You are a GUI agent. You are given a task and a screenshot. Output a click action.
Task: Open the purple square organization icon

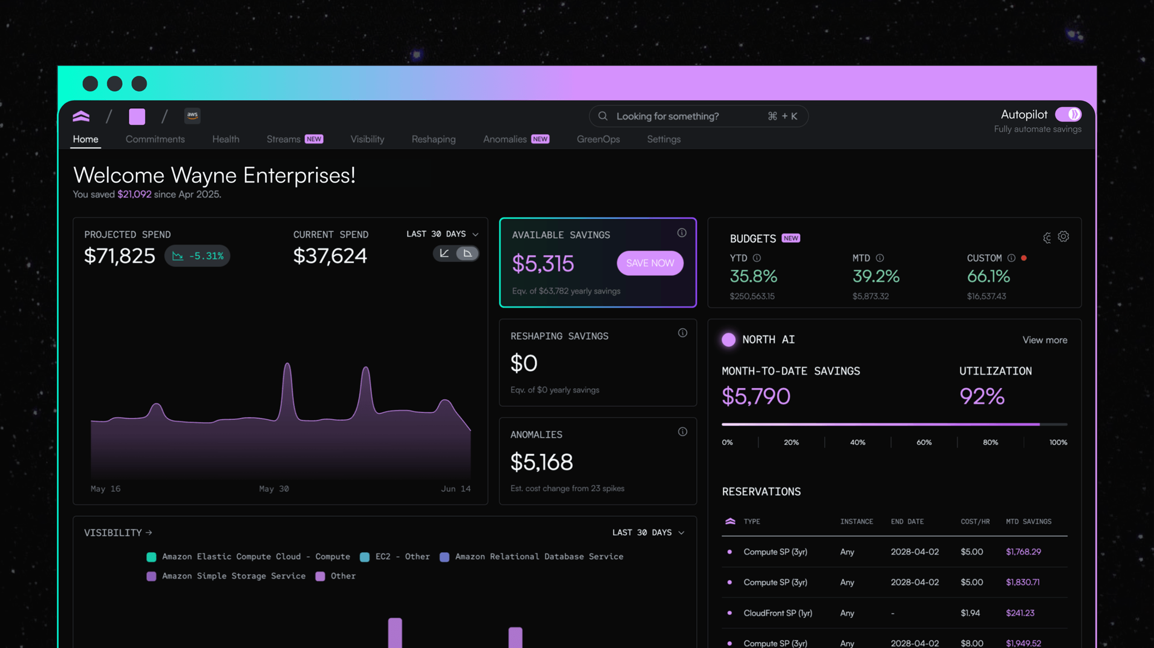(137, 116)
